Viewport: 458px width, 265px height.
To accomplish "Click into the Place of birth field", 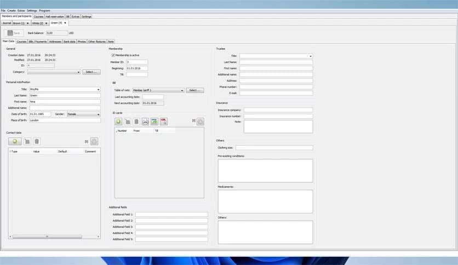I will [65, 120].
